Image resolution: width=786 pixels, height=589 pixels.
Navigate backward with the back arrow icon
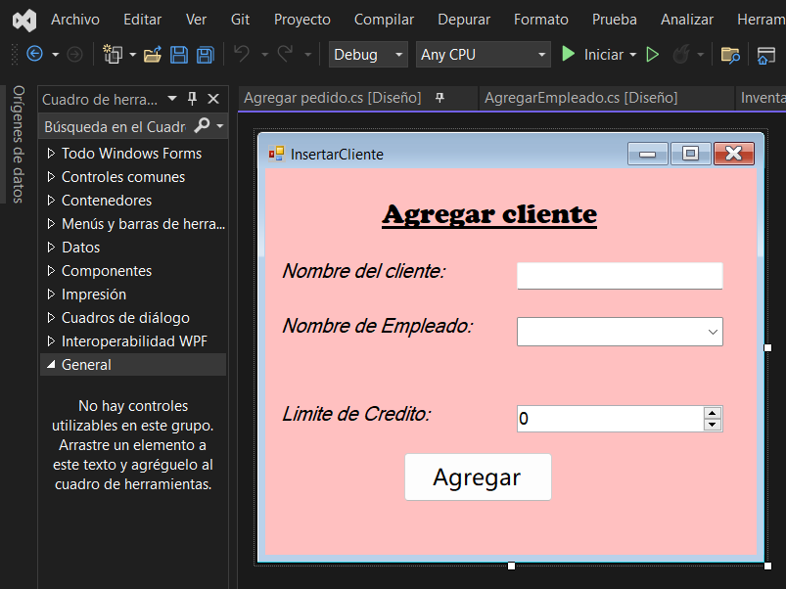(34, 54)
